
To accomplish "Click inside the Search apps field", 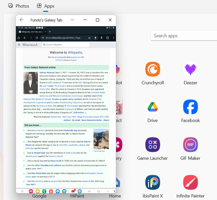I will coord(184,36).
